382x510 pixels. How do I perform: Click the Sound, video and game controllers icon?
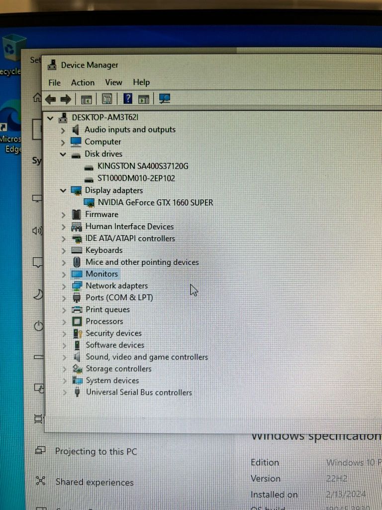[77, 357]
